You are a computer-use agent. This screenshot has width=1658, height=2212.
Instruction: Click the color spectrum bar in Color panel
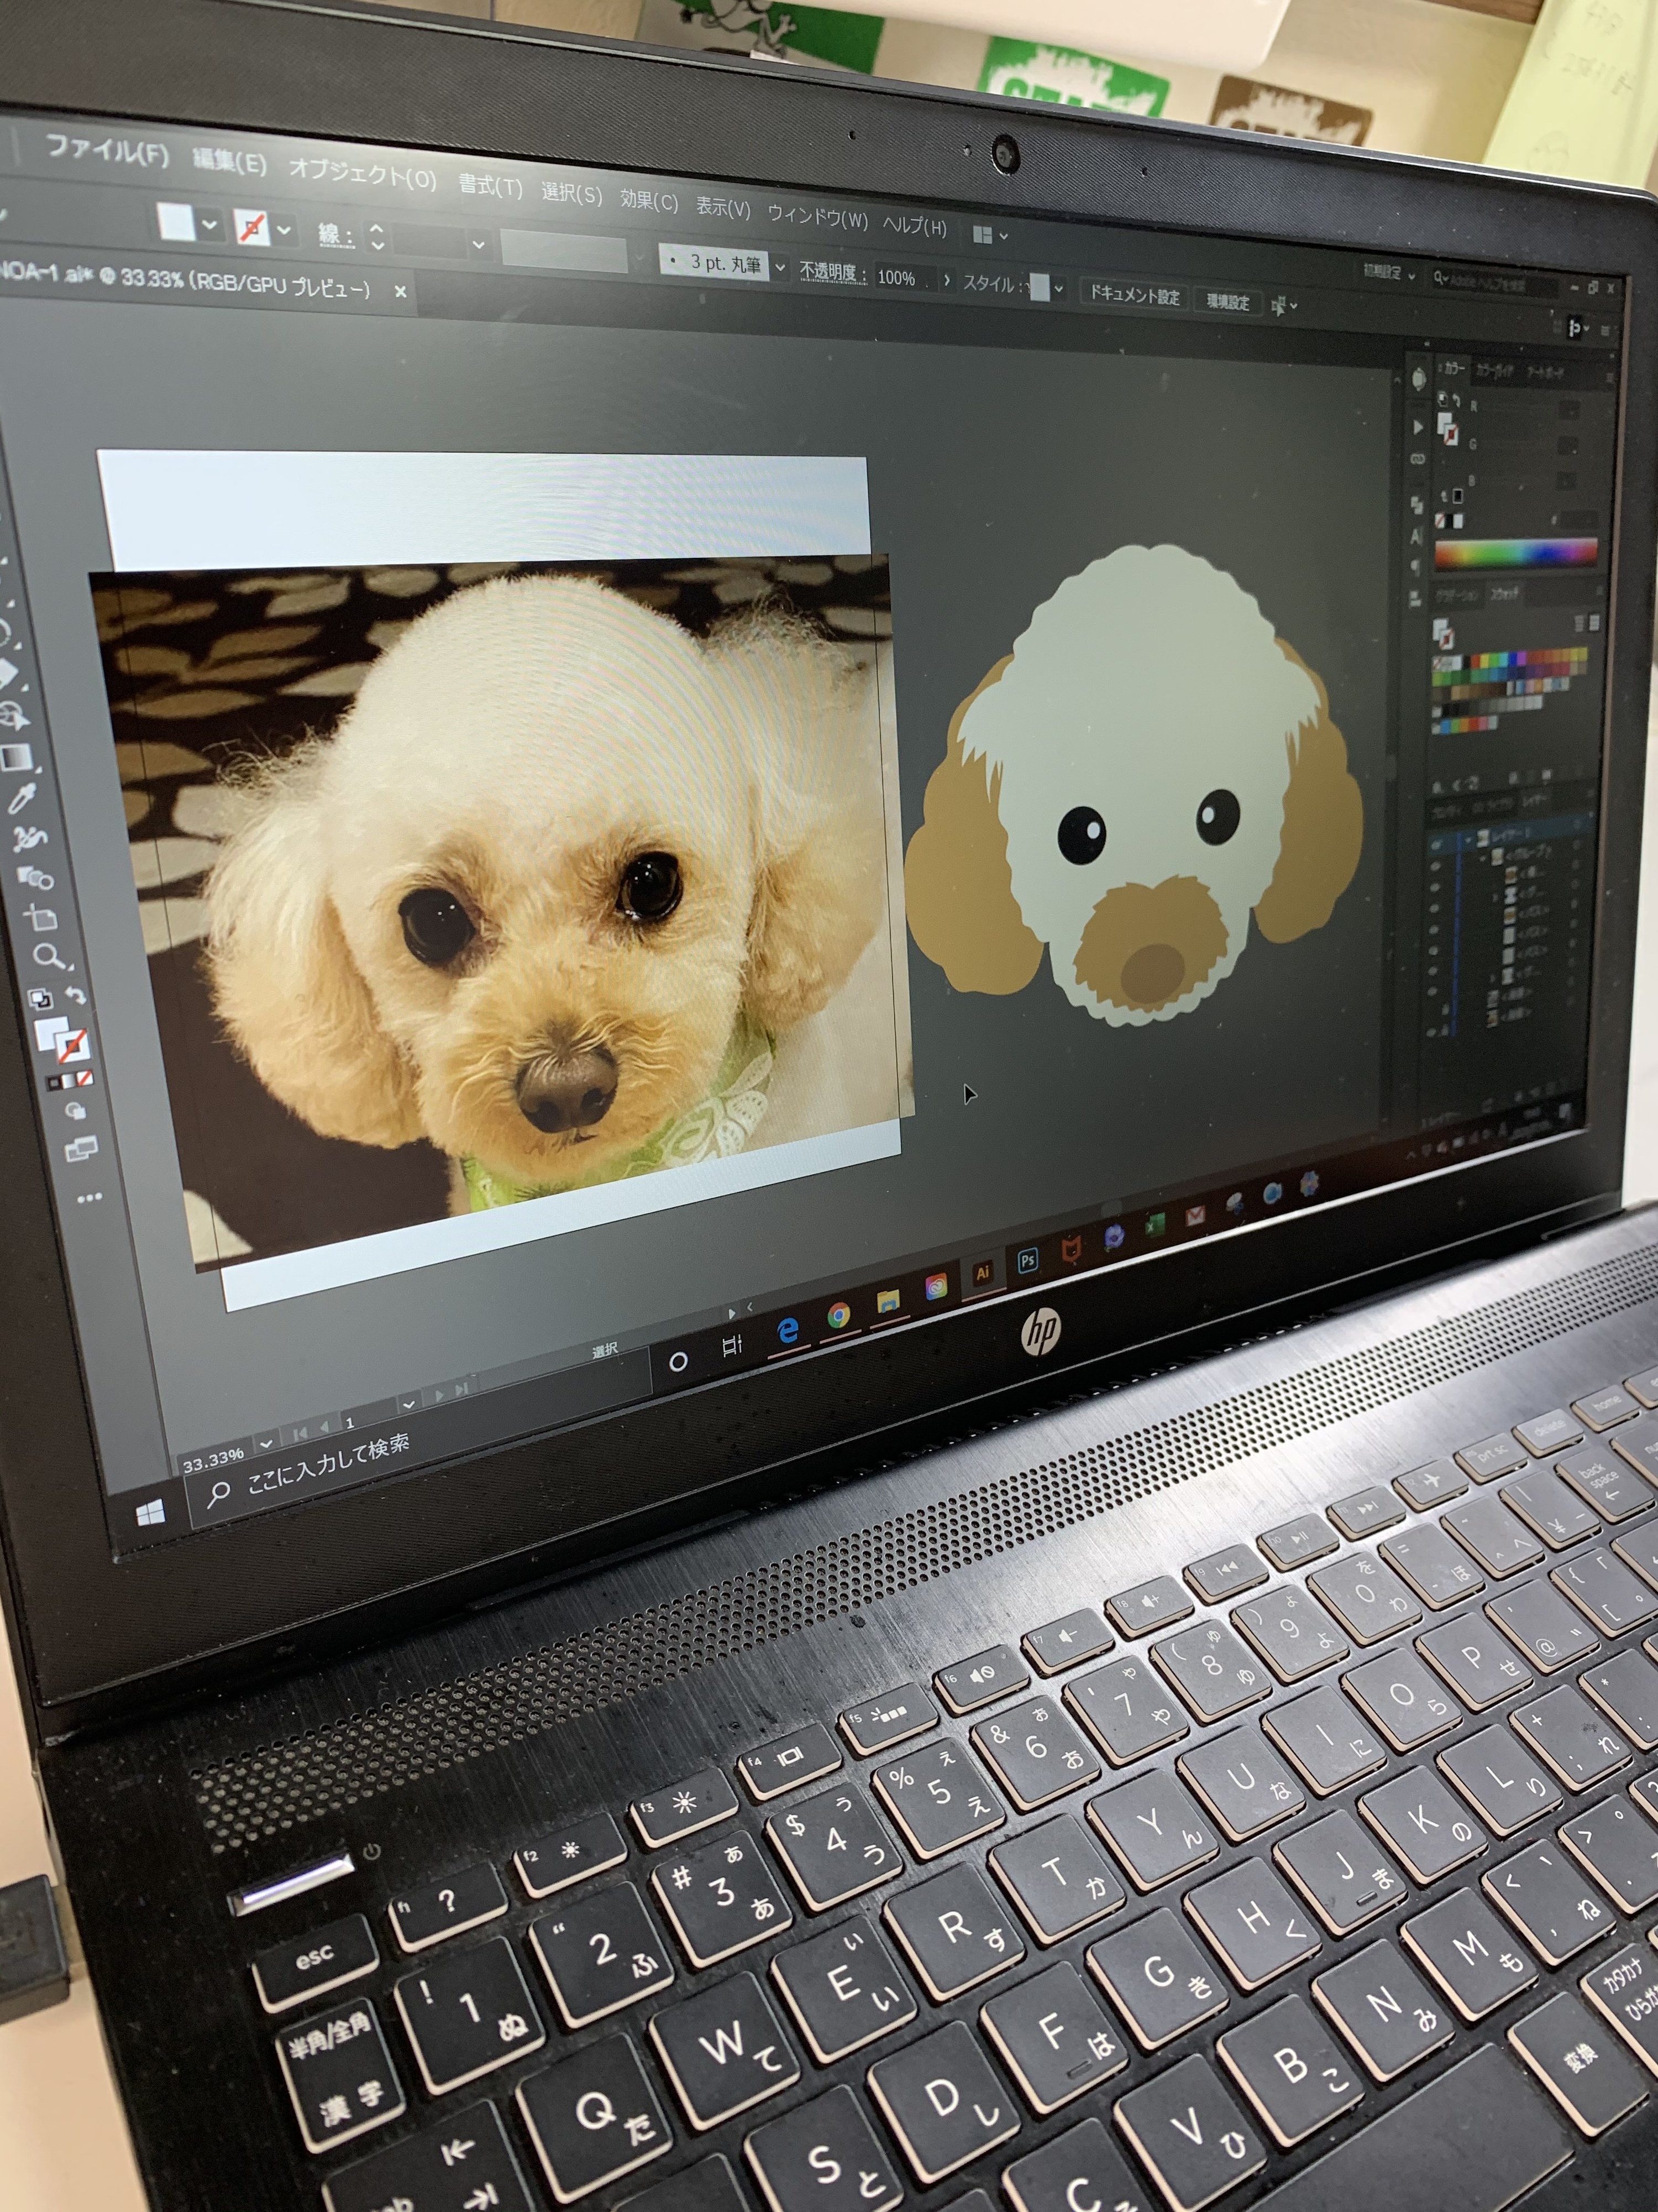(x=1515, y=553)
